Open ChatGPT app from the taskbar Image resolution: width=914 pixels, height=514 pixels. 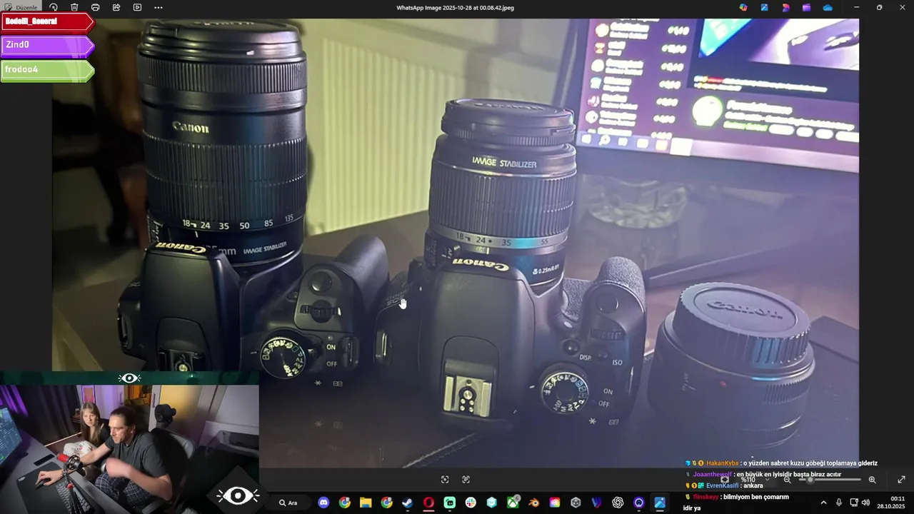coord(618,503)
